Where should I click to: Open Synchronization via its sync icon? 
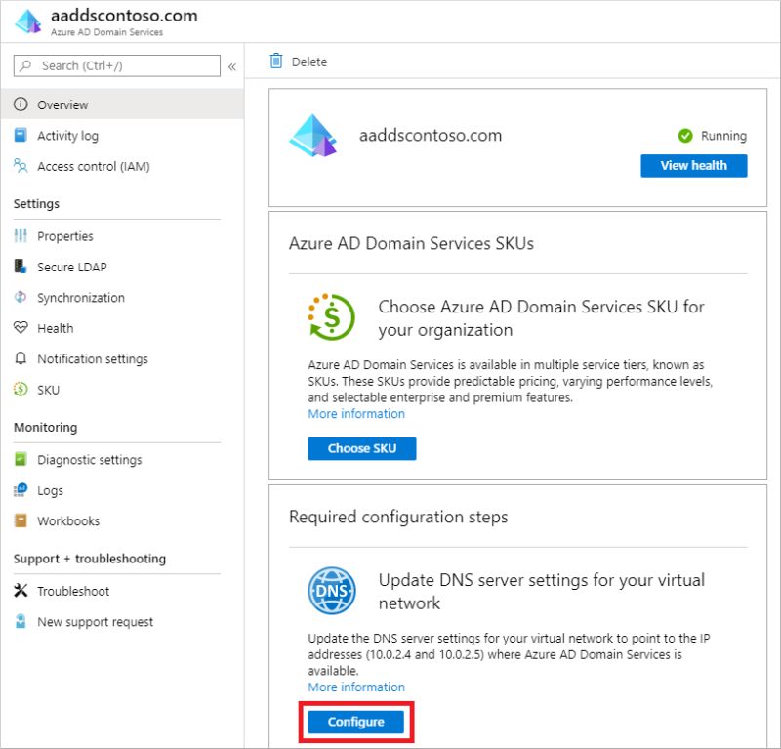tap(20, 298)
